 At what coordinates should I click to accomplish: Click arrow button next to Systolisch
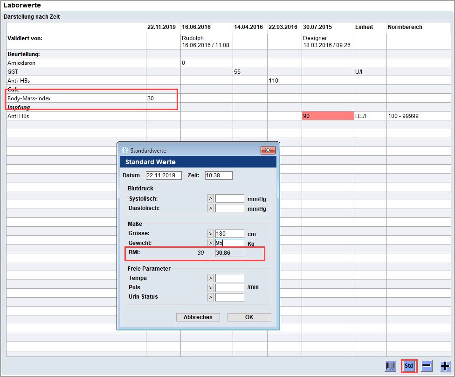[x=210, y=198]
